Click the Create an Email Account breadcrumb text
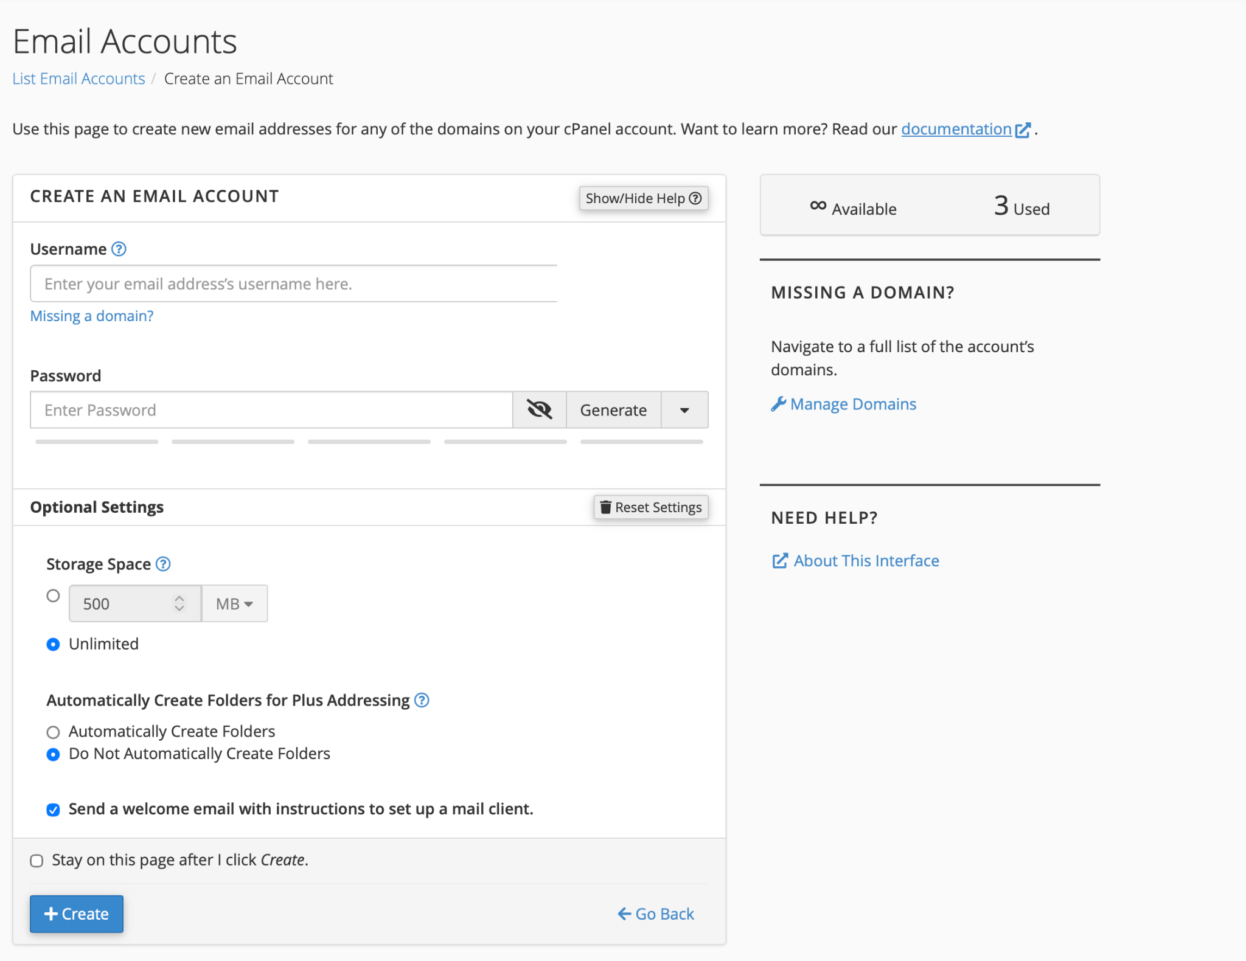 tap(249, 78)
